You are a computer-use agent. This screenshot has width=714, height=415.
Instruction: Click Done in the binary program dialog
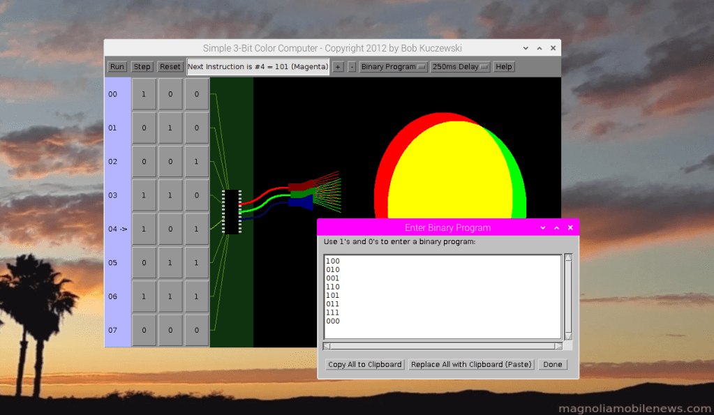coord(552,365)
